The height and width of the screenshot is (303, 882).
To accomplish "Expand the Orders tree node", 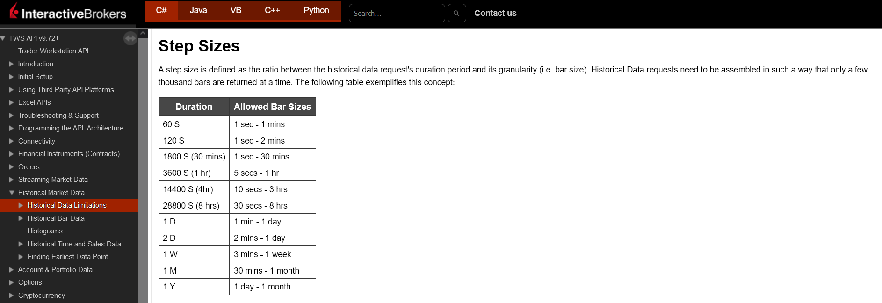I will pyautogui.click(x=12, y=167).
